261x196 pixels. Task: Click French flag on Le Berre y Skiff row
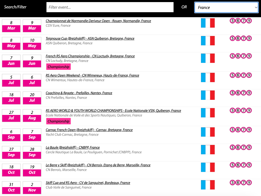pos(208,167)
